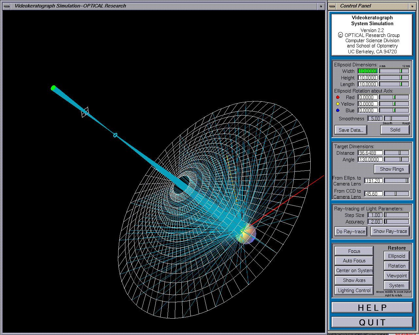Click the blue axis rotation indicator

click(x=338, y=110)
